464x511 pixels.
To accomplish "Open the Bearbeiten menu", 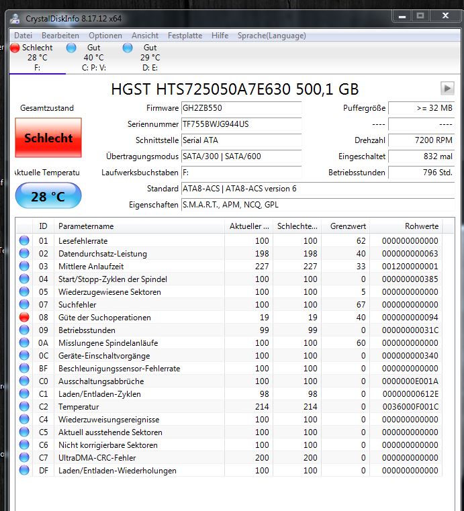I will coord(60,36).
